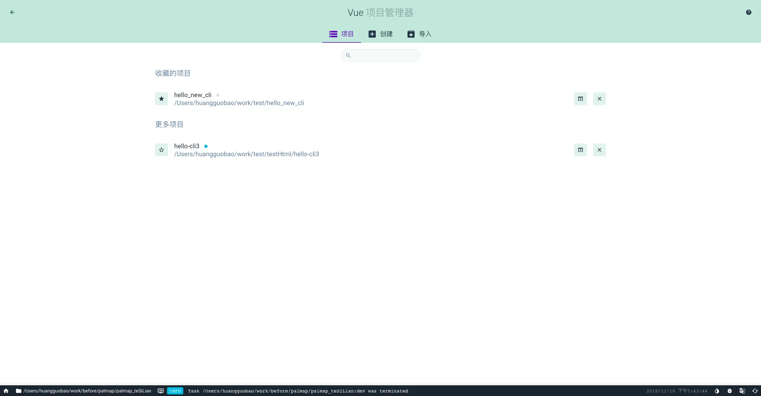Click the 收藏的项目 heading
Screen dimensions: 761x396
pos(173,73)
